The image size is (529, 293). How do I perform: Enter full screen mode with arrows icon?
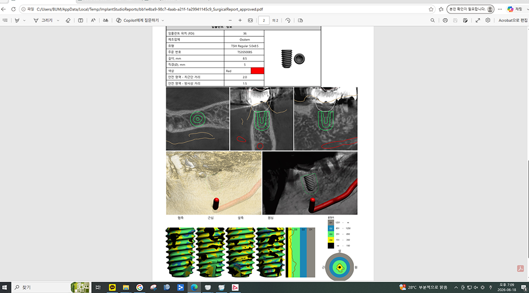click(478, 20)
